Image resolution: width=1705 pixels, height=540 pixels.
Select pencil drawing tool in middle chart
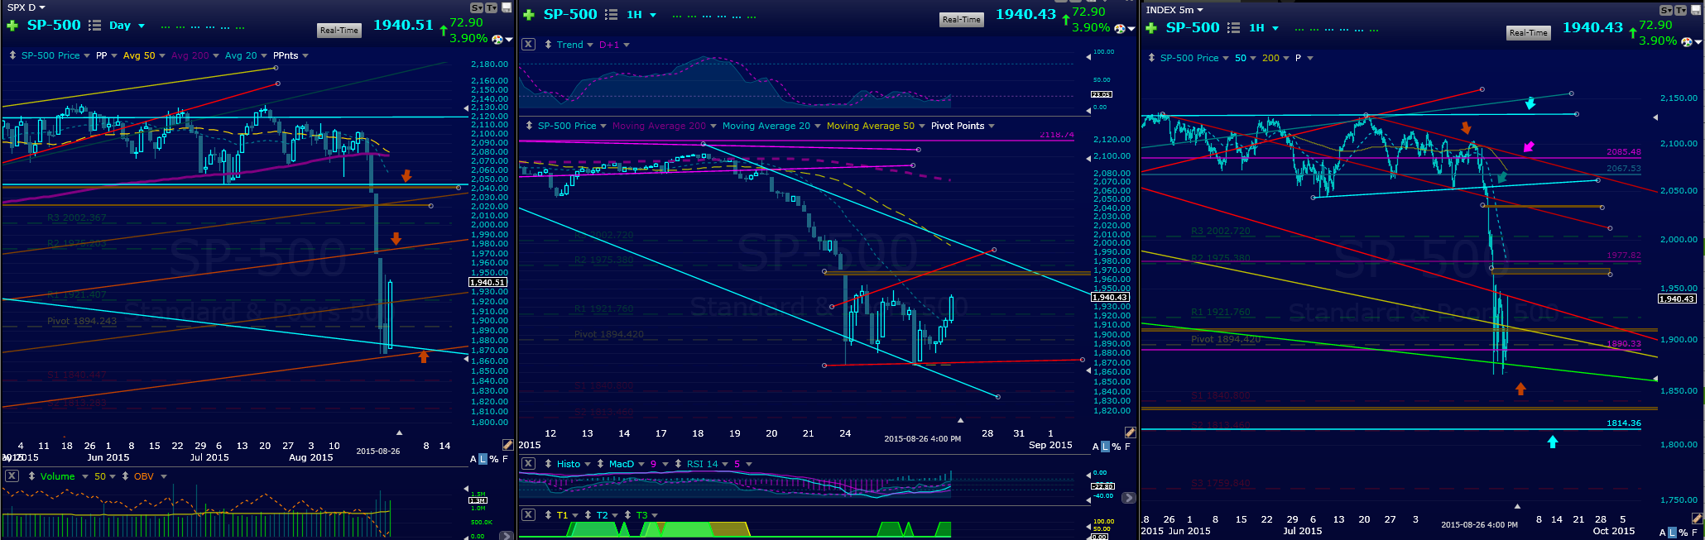tap(1130, 432)
